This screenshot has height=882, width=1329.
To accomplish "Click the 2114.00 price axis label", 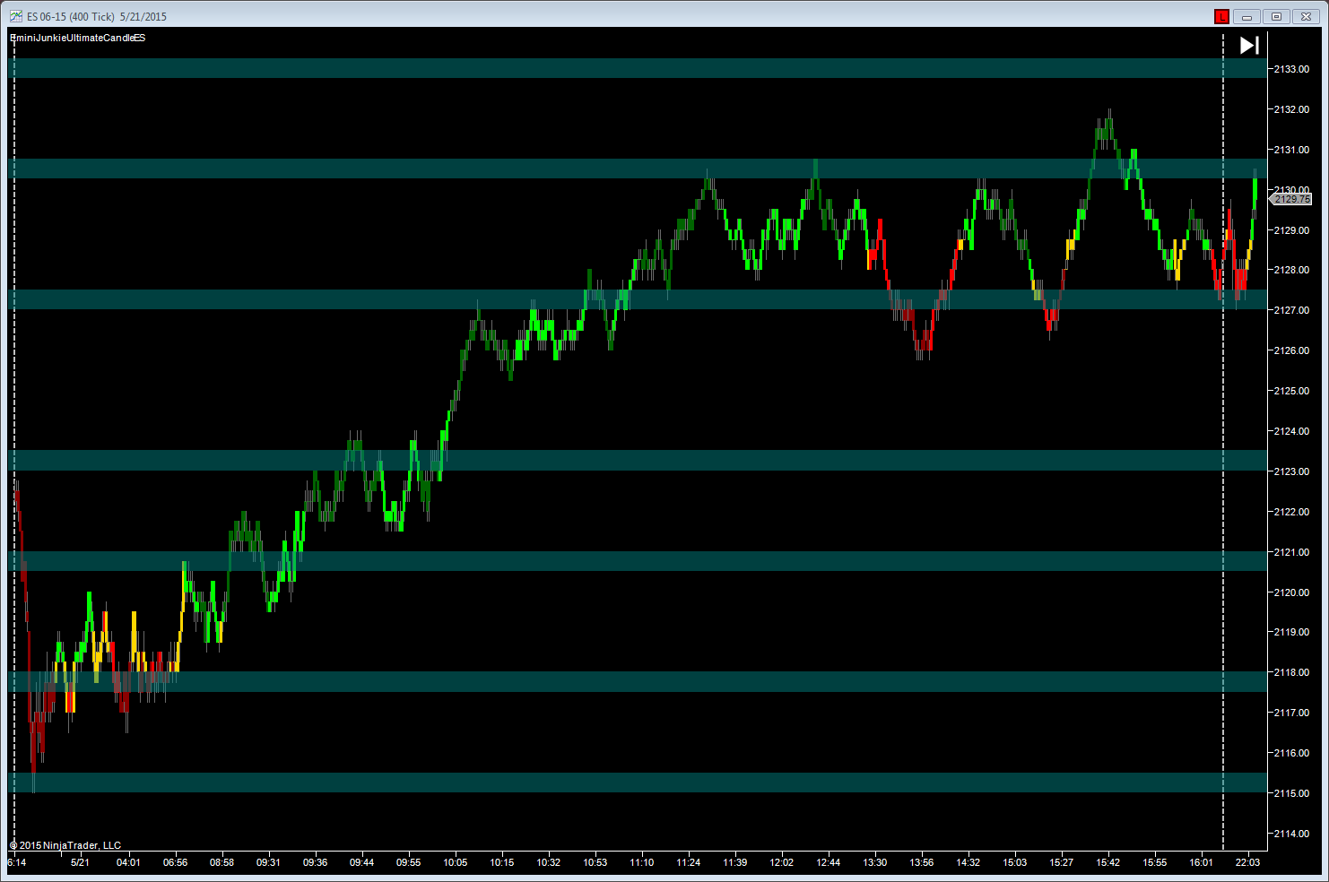I will point(1291,834).
